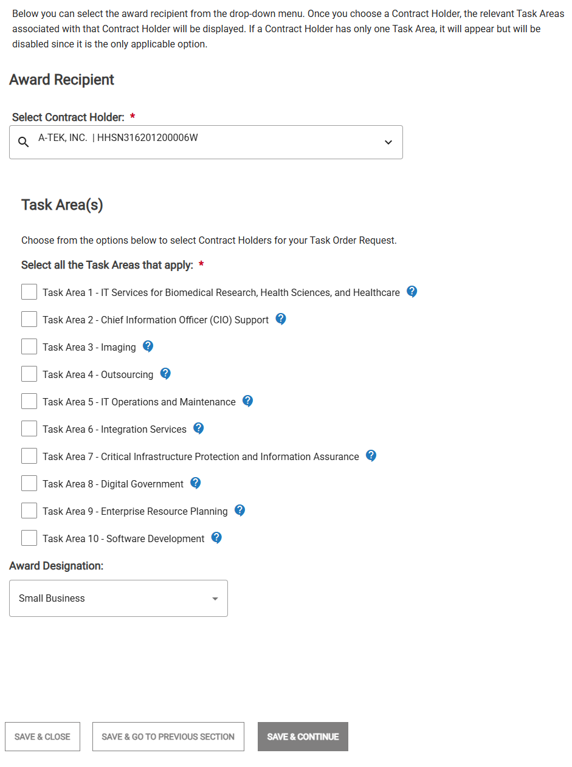572x767 pixels.
Task: Click the help icon for Task Area 1
Action: point(412,292)
